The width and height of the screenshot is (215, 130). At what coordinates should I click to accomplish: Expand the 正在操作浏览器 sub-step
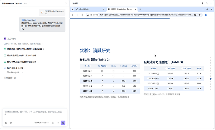[x=15, y=72]
